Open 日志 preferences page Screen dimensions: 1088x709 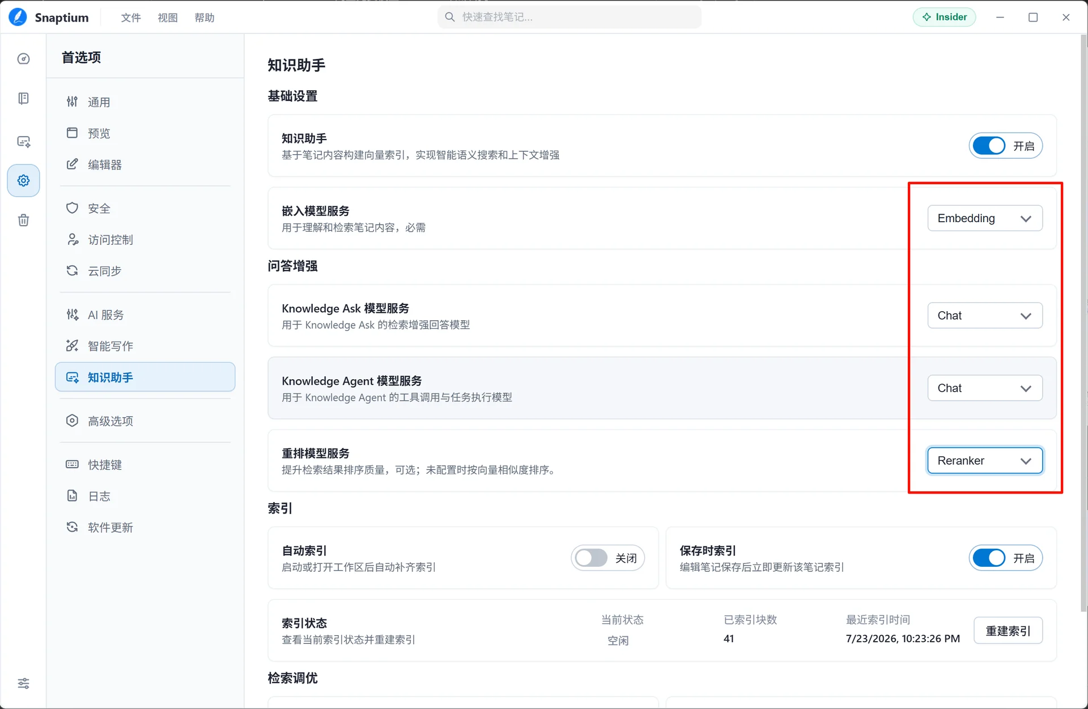[145, 496]
